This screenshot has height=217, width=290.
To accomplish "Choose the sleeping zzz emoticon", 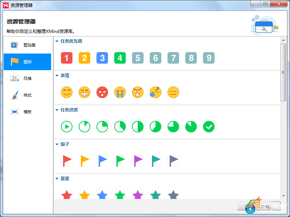I will coord(156,92).
